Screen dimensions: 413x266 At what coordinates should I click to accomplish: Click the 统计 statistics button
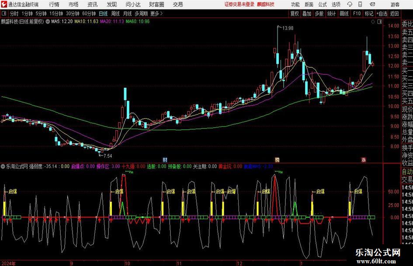(x=331, y=14)
